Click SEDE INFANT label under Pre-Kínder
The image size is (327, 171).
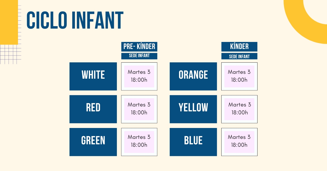pyautogui.click(x=139, y=56)
